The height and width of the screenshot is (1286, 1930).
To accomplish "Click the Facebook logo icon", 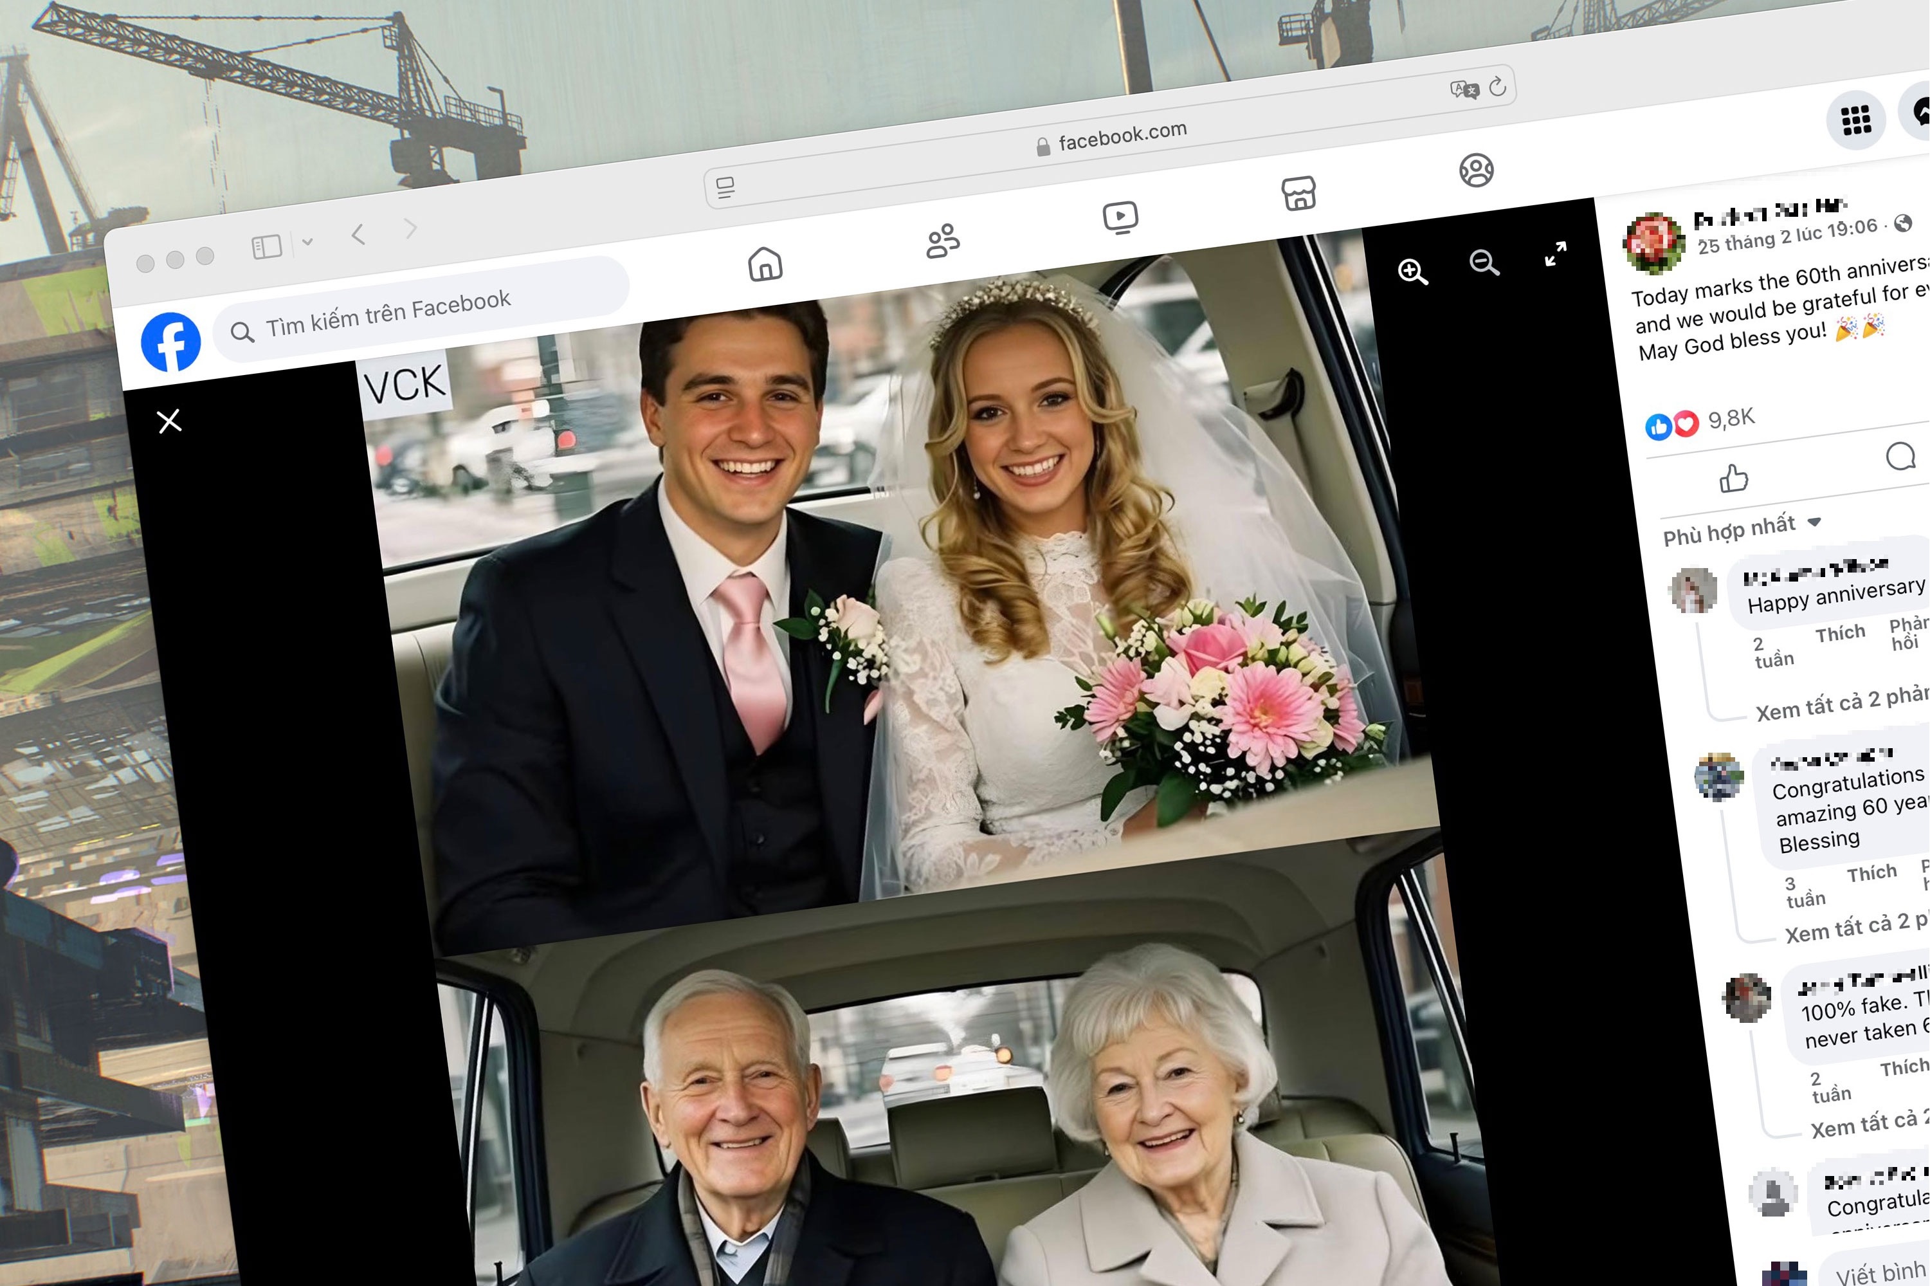I will pyautogui.click(x=170, y=342).
